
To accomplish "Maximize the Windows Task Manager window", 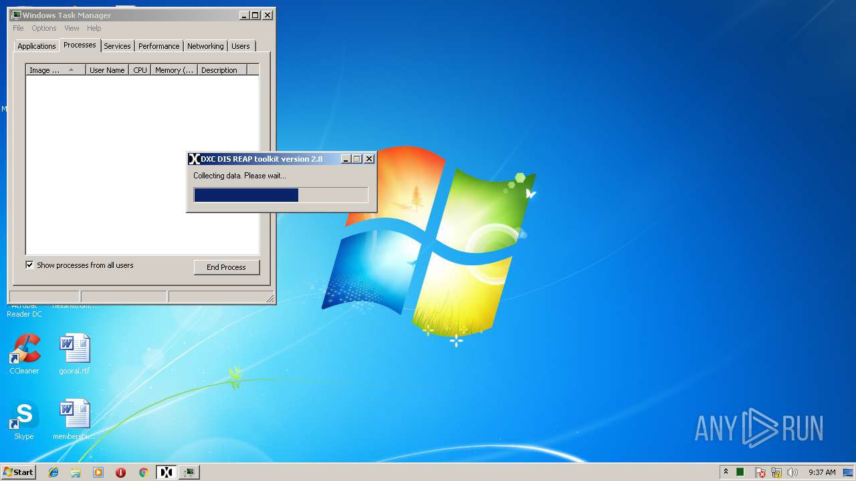I will pyautogui.click(x=255, y=15).
